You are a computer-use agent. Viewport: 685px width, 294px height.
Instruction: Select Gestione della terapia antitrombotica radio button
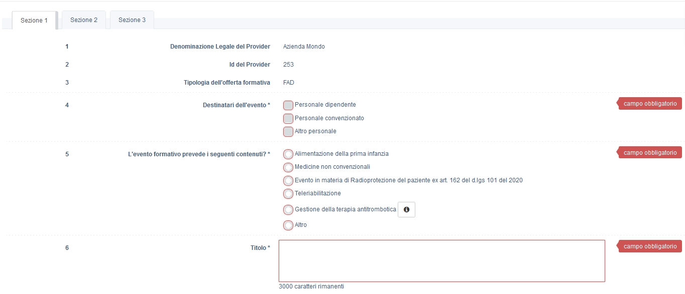pos(288,210)
